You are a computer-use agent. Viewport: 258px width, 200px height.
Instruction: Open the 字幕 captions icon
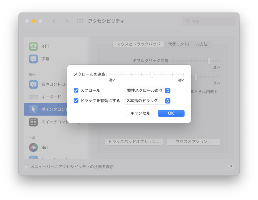pos(33,59)
